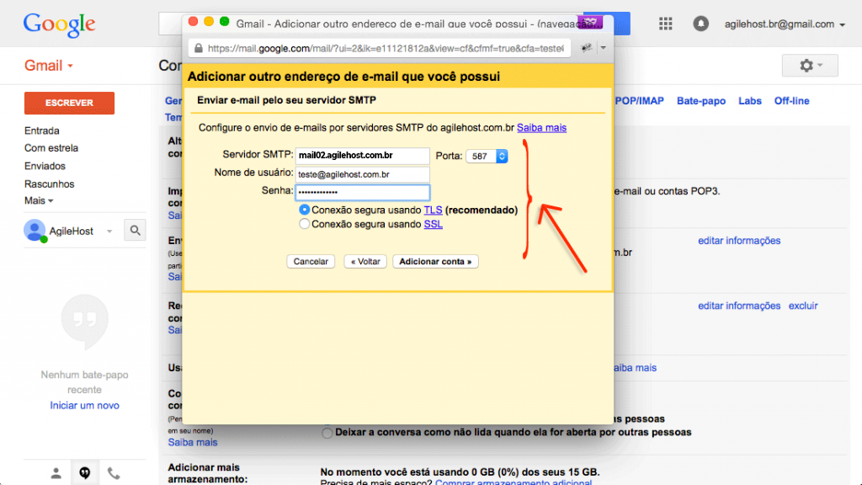This screenshot has height=485, width=862.
Task: Click Iniciar um novo chat link
Action: tap(85, 405)
